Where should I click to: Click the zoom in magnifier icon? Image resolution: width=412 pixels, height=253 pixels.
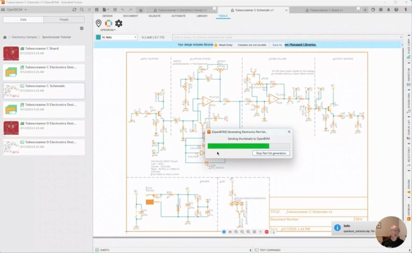coord(236,232)
